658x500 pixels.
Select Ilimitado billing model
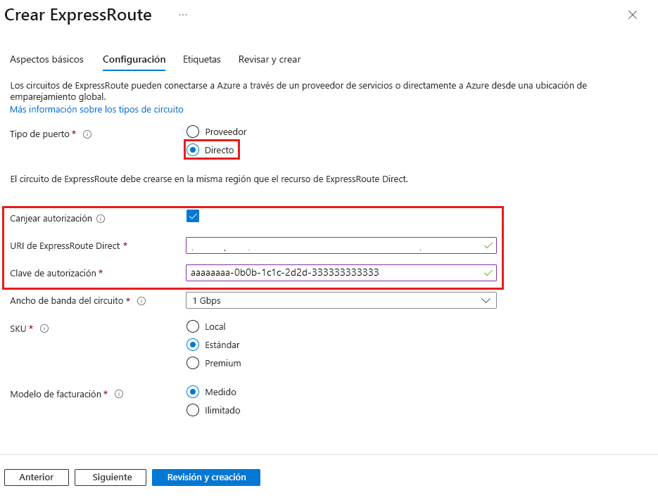193,410
